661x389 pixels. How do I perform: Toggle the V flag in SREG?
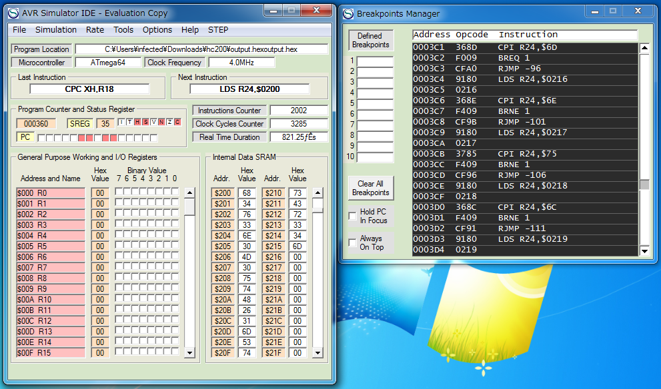(153, 122)
